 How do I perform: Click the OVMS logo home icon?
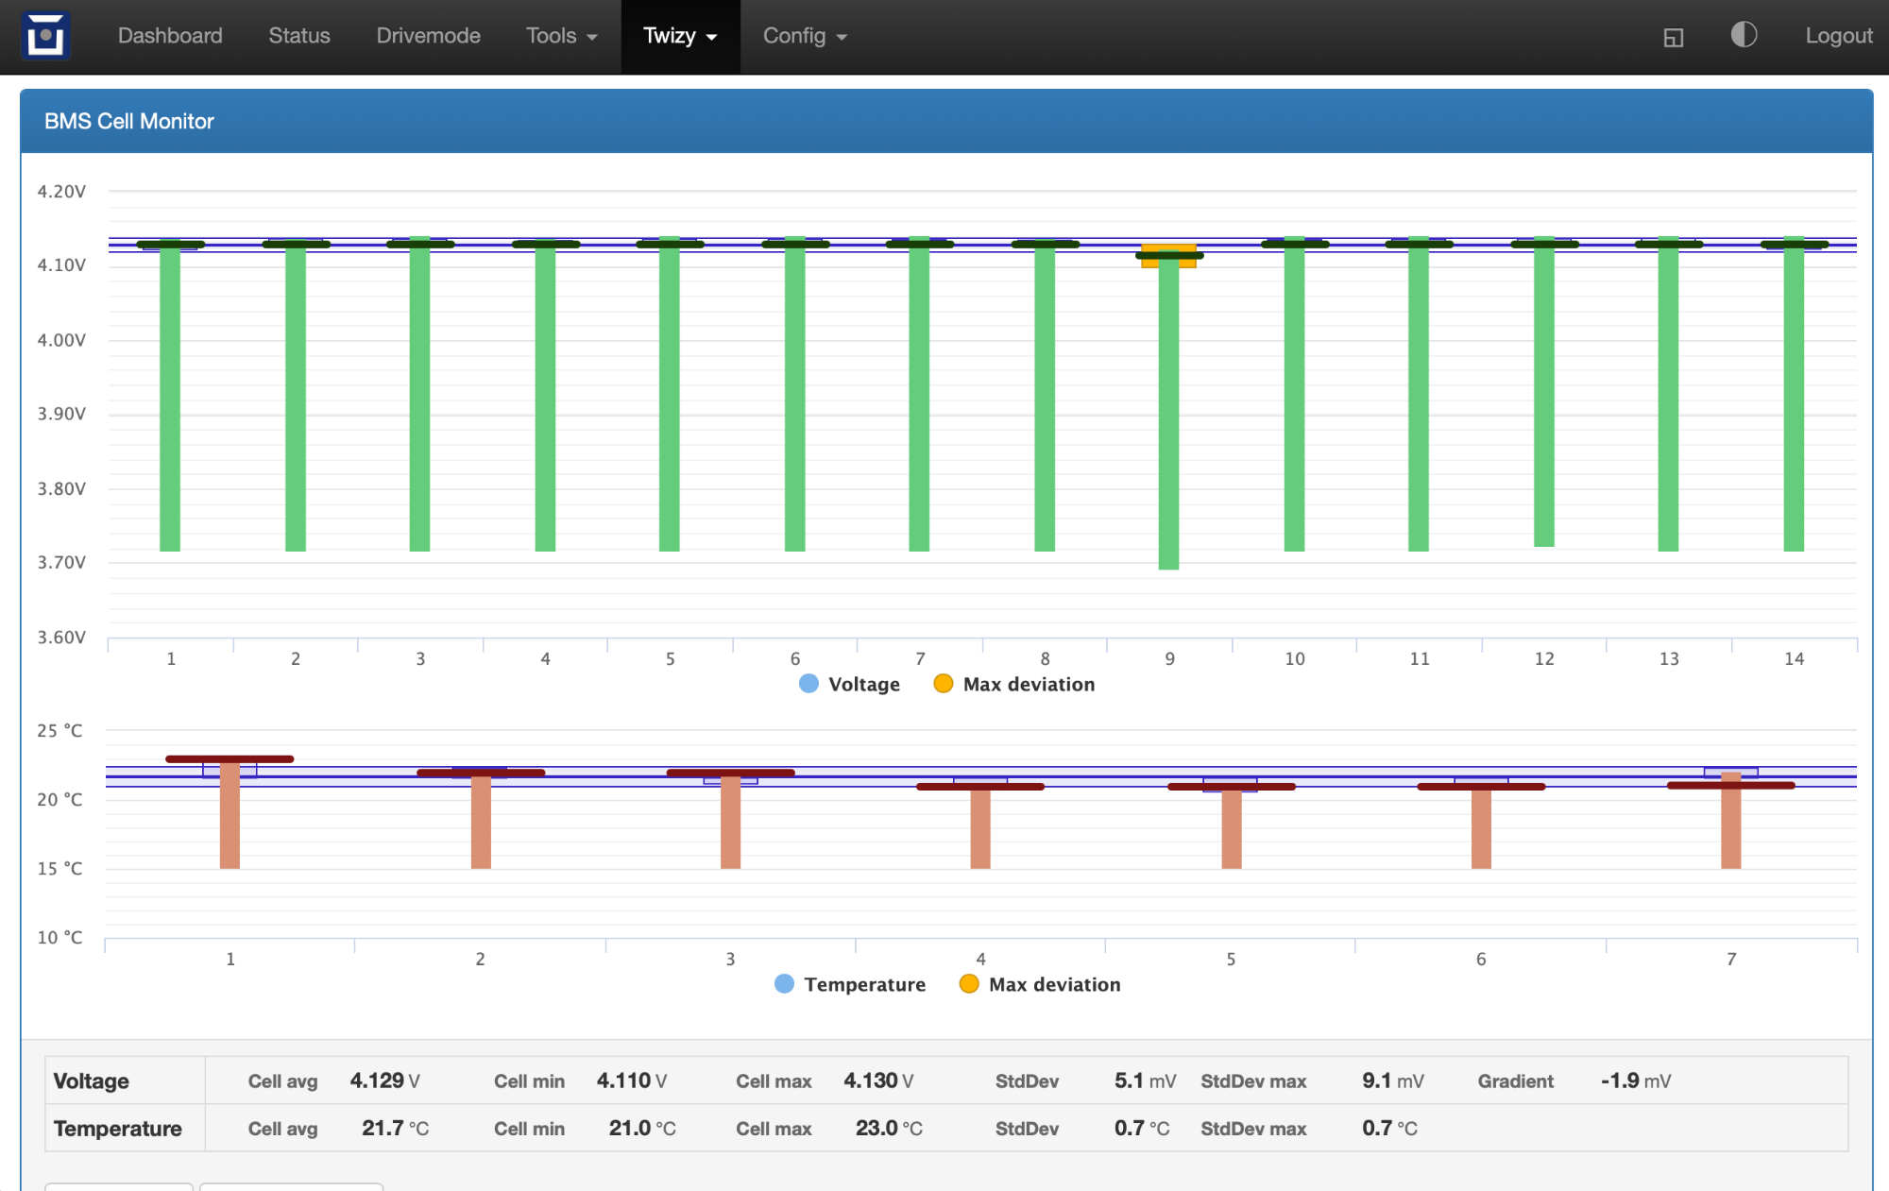coord(45,36)
